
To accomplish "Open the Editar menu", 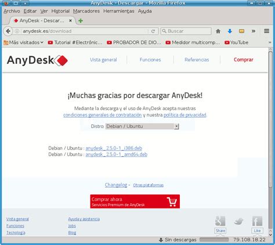I will pyautogui.click(x=30, y=11).
